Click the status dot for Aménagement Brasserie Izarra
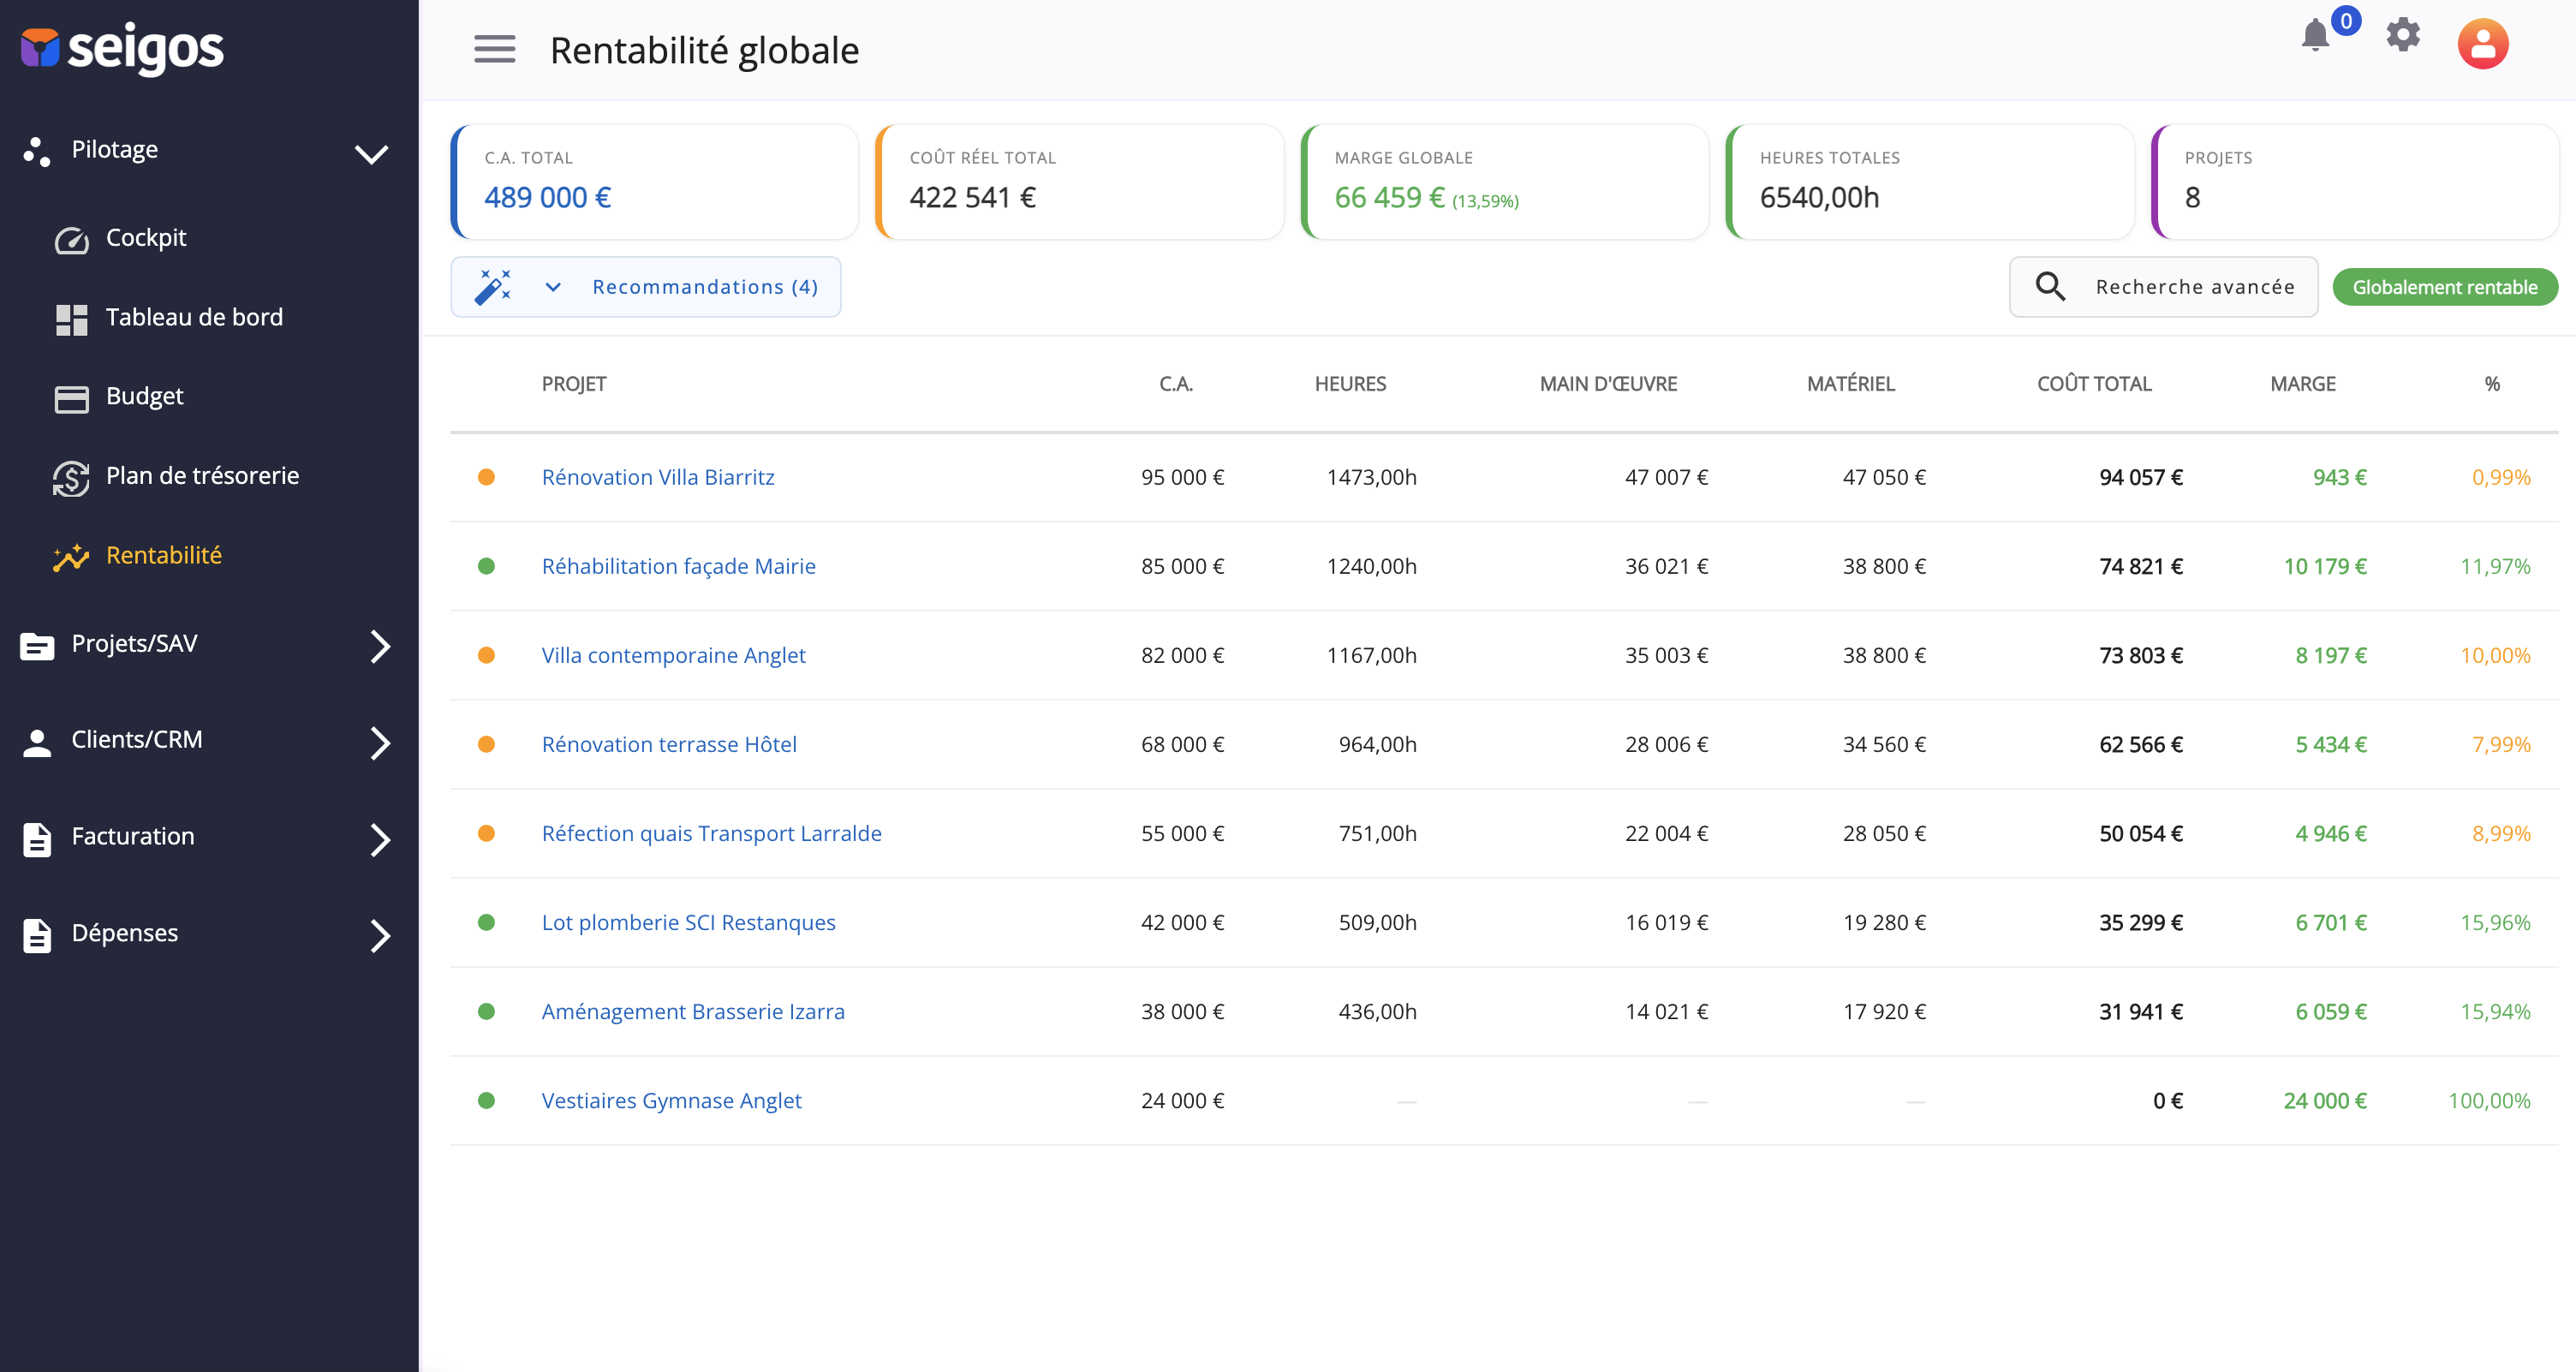Screen dimensions: 2576x1372 (x=486, y=1011)
